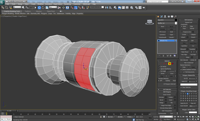200x121 pixels.
Task: Click the time slider showing 0 / 100
Action: pyautogui.click(x=9, y=111)
